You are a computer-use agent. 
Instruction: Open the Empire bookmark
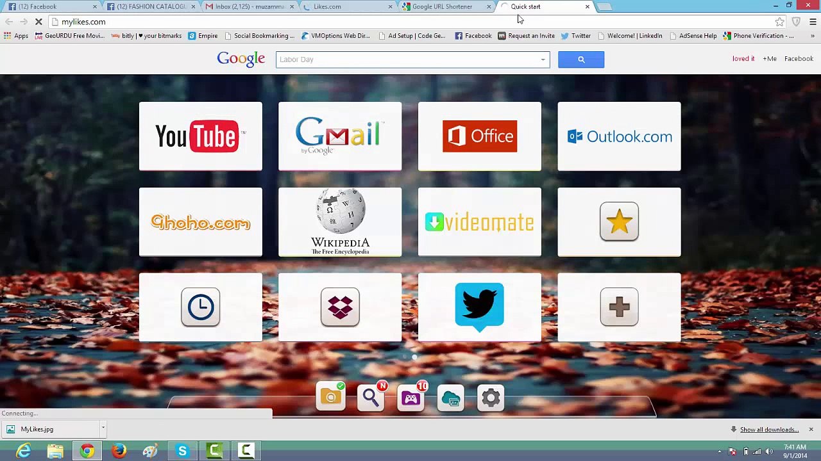203,36
